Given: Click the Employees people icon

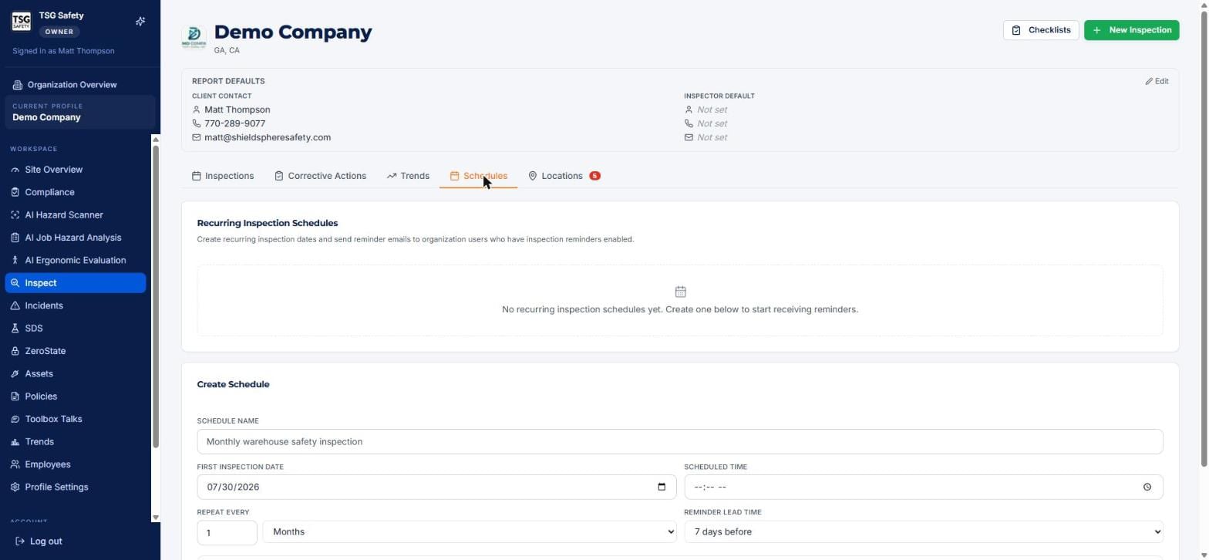Looking at the screenshot, I should pos(15,464).
